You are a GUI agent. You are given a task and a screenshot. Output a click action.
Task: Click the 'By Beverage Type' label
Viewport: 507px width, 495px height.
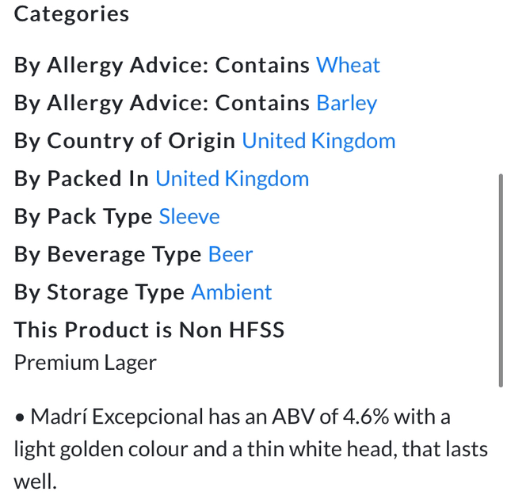tap(108, 255)
